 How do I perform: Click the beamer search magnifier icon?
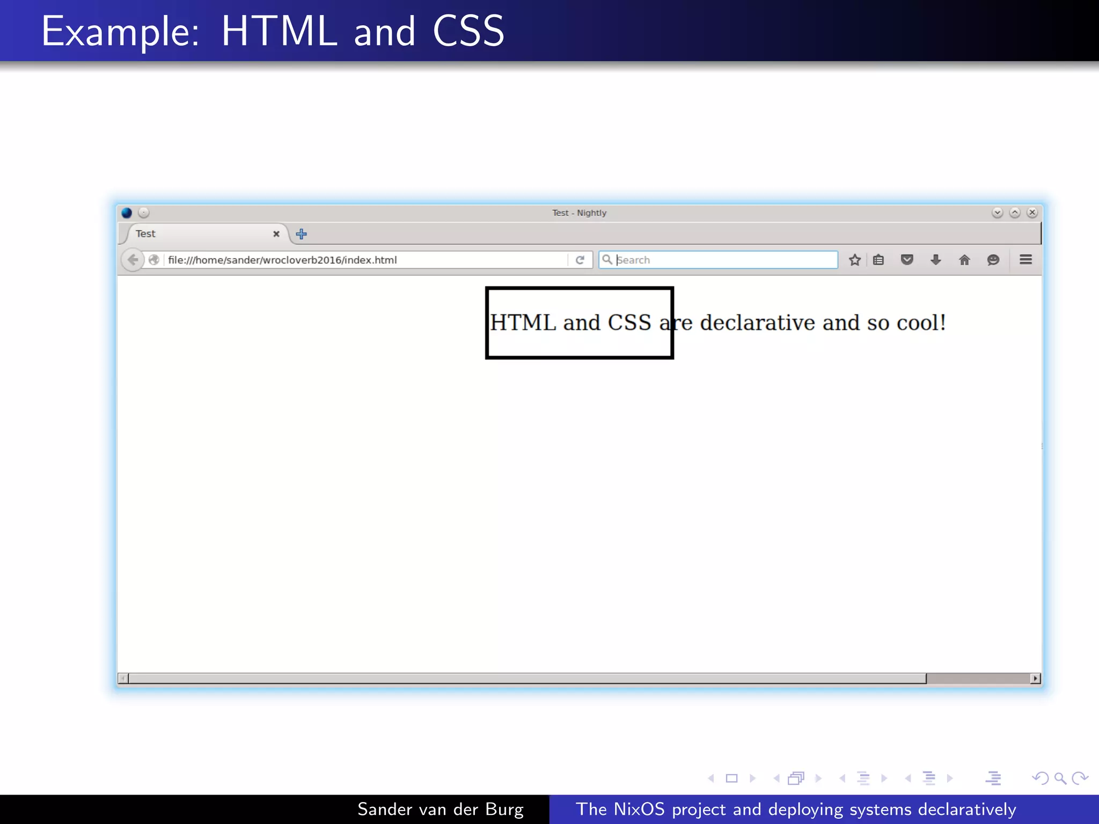[1060, 778]
